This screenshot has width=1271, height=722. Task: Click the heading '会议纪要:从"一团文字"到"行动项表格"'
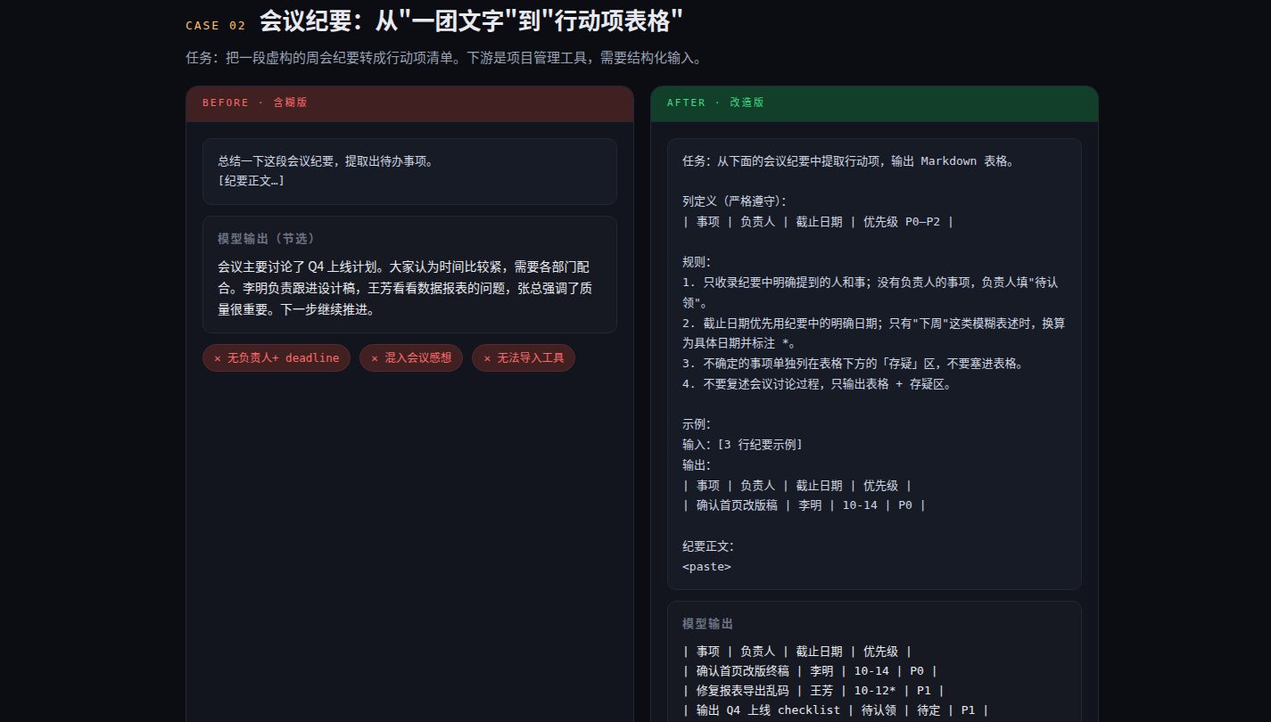point(472,21)
